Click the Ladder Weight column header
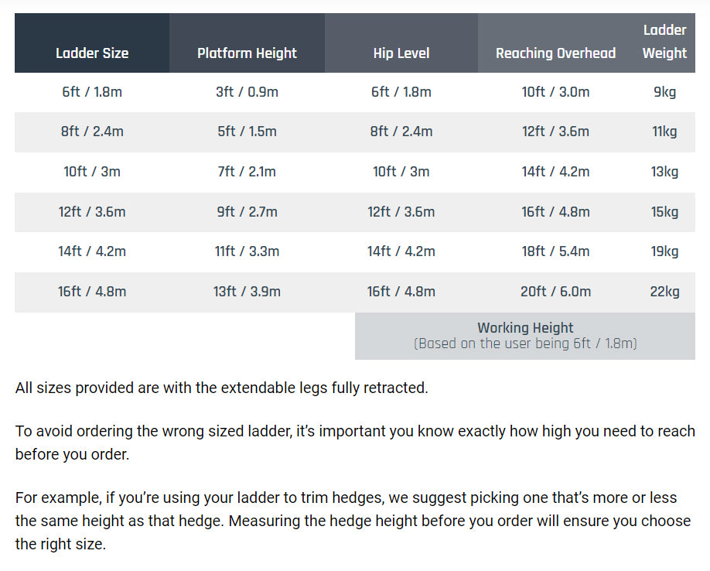Viewport: 710px width, 571px height. 664,42
